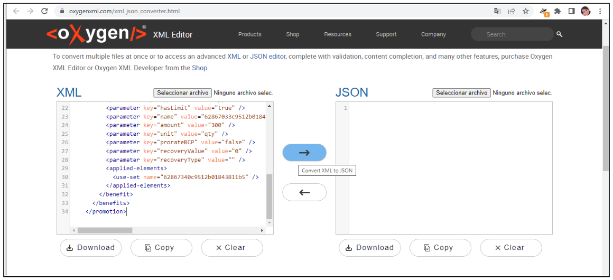This screenshot has width=613, height=280.
Task: Download the XML content
Action: pos(91,248)
